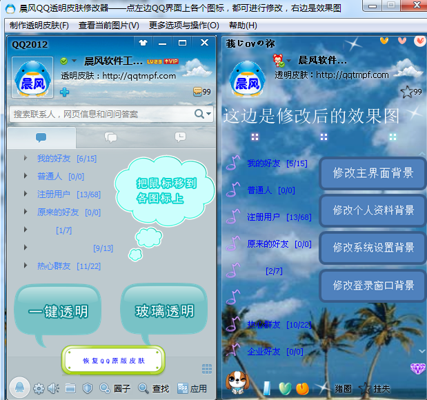The width and height of the screenshot is (427, 400).
Task: Open status dropdown arrow beside green check icon
Action: (74, 61)
